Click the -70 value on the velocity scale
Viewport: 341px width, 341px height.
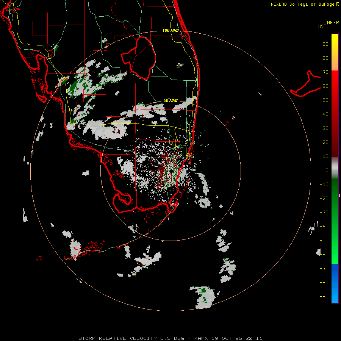click(x=324, y=269)
